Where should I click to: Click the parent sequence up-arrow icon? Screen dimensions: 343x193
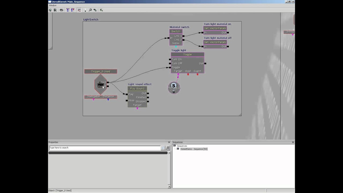[50, 10]
